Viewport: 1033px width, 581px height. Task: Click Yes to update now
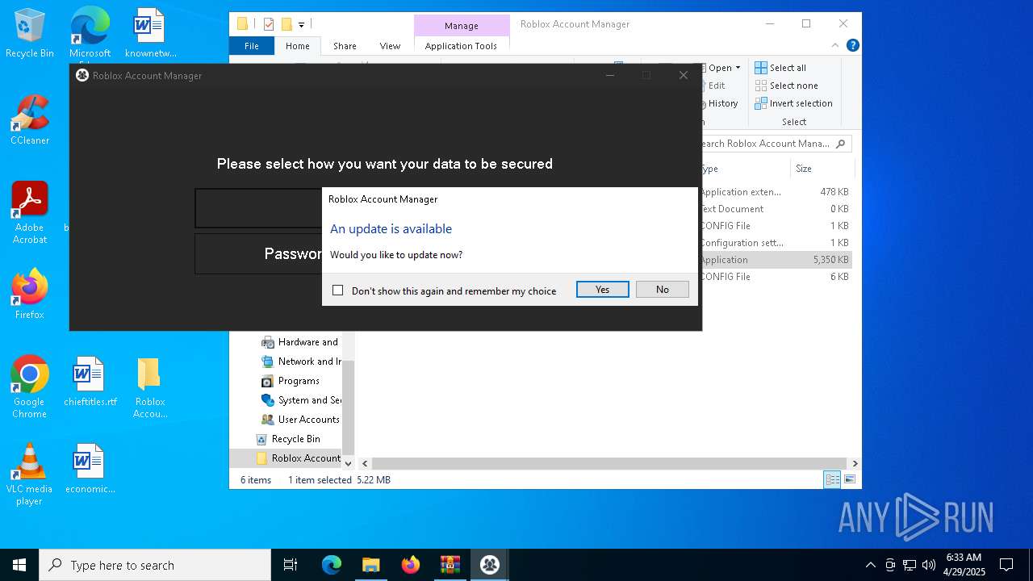(x=602, y=289)
